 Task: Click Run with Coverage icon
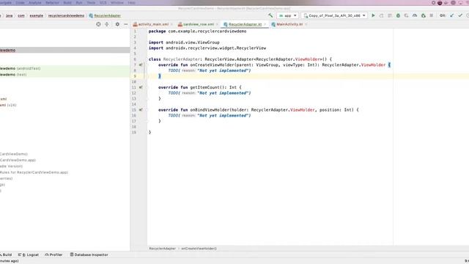(406, 15)
